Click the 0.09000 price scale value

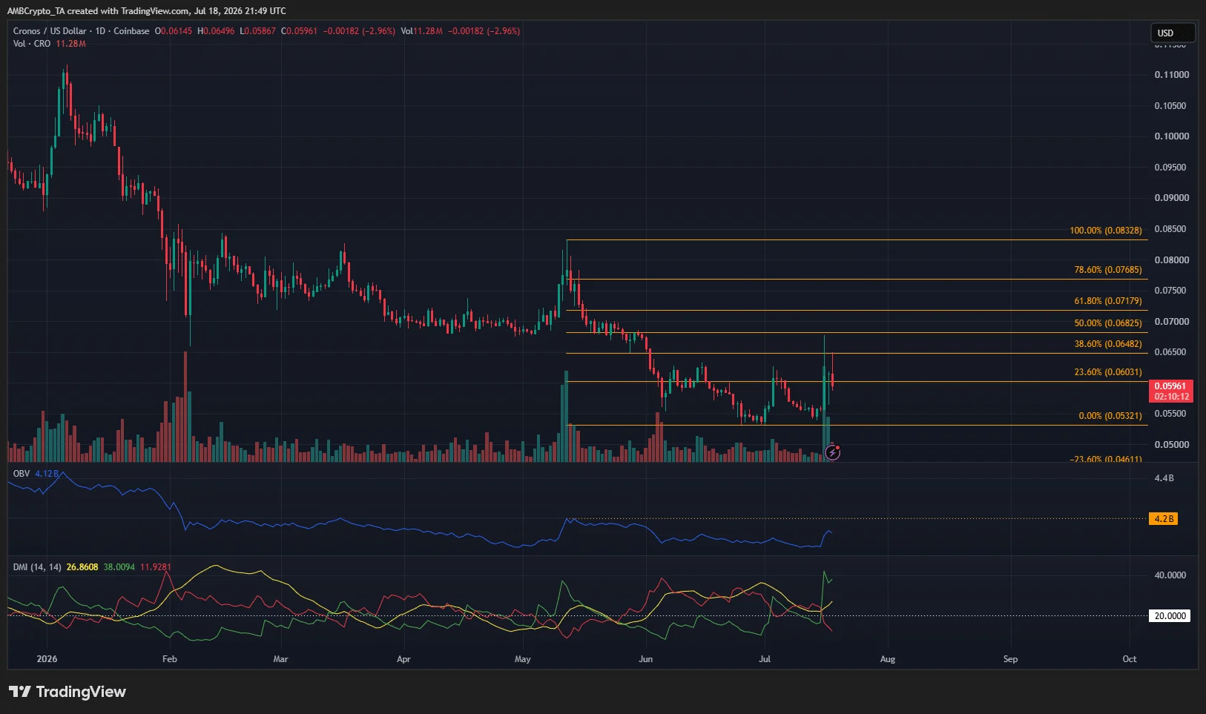pyautogui.click(x=1171, y=198)
